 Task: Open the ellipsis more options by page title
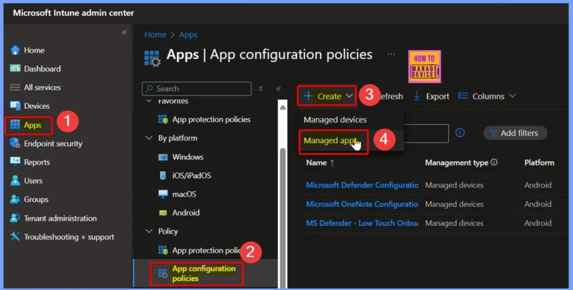click(x=391, y=55)
